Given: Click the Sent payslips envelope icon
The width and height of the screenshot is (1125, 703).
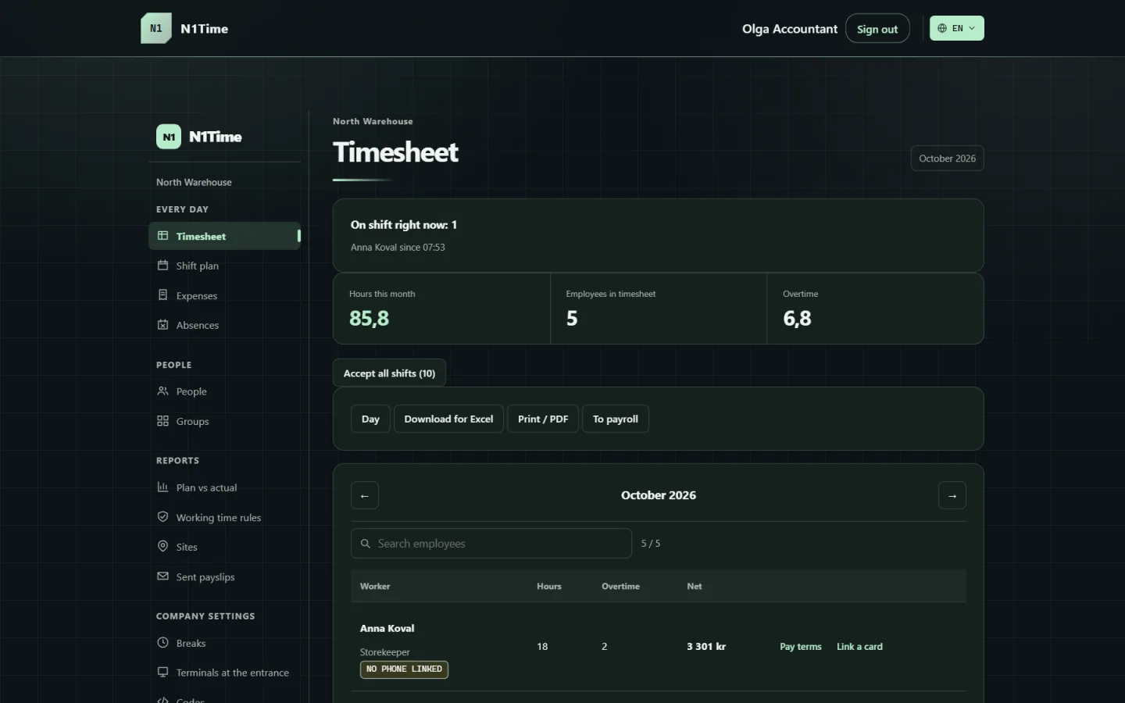Looking at the screenshot, I should pyautogui.click(x=162, y=576).
